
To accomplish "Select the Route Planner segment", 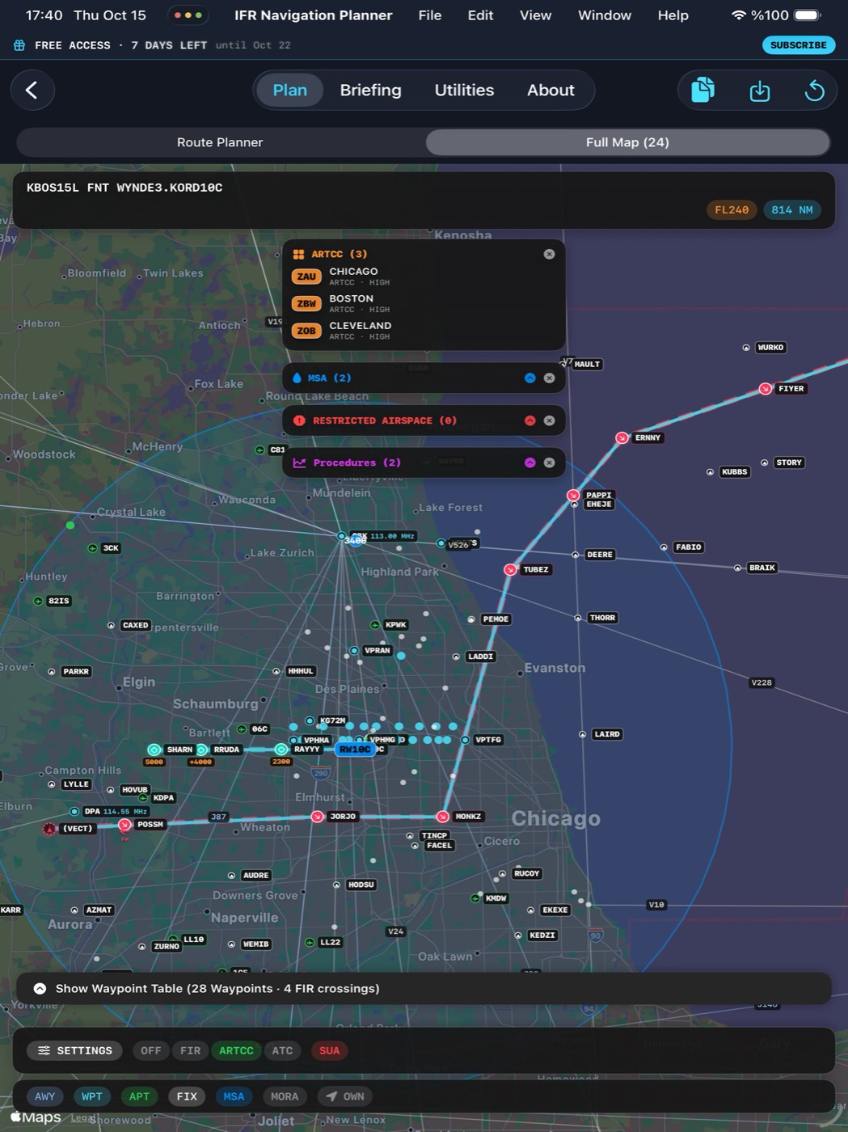I will [220, 142].
